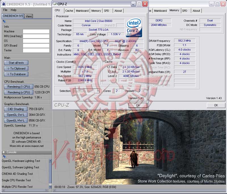Viewport: 227px width, 194px height.
Task: Click the To Database button
Action: tap(16, 74)
